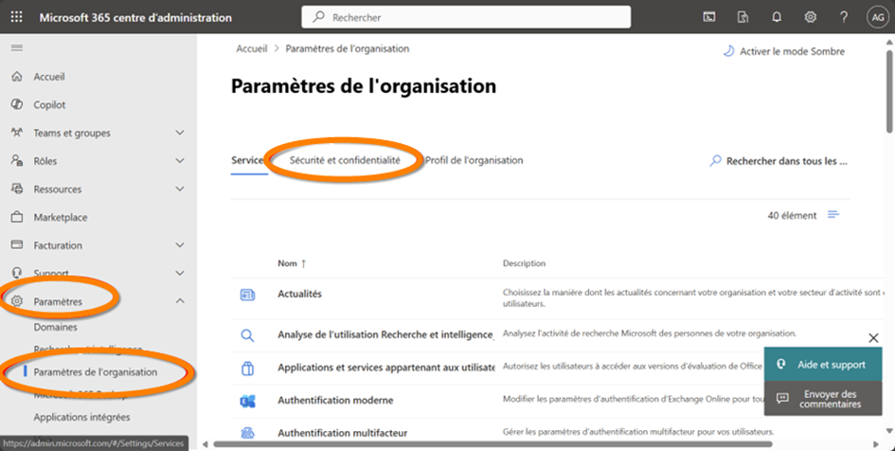895x451 pixels.
Task: Expand the Rôles navigation section
Action: click(180, 161)
